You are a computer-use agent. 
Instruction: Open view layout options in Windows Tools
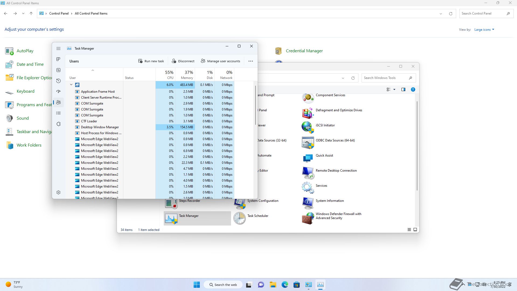click(x=391, y=89)
